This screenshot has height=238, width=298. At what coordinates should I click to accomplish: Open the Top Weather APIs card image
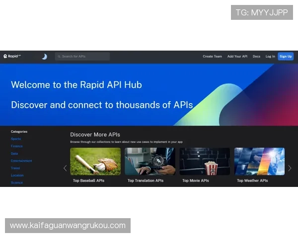(x=259, y=161)
